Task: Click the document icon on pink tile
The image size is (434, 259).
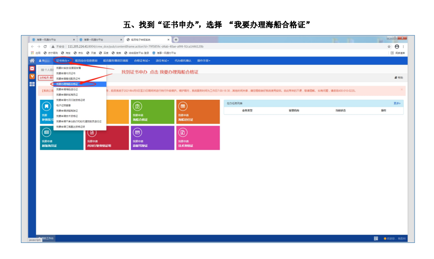Action: (x=183, y=132)
